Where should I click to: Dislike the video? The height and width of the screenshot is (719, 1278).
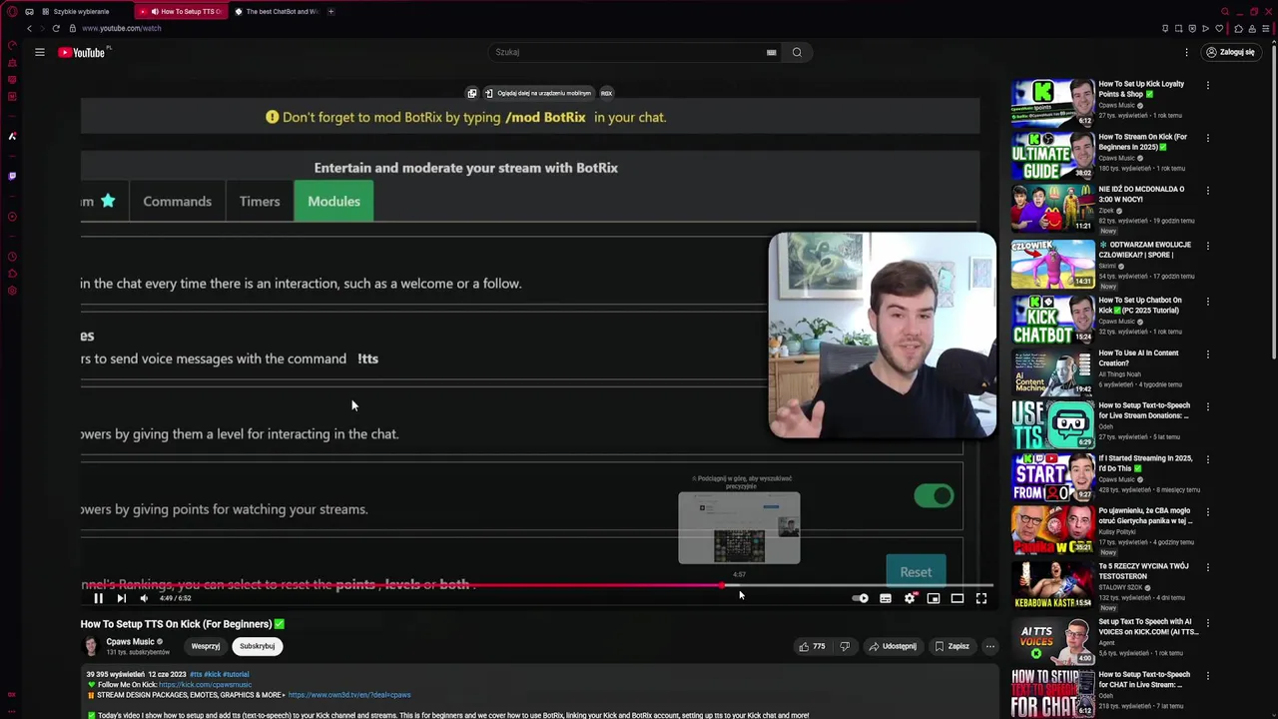point(845,646)
